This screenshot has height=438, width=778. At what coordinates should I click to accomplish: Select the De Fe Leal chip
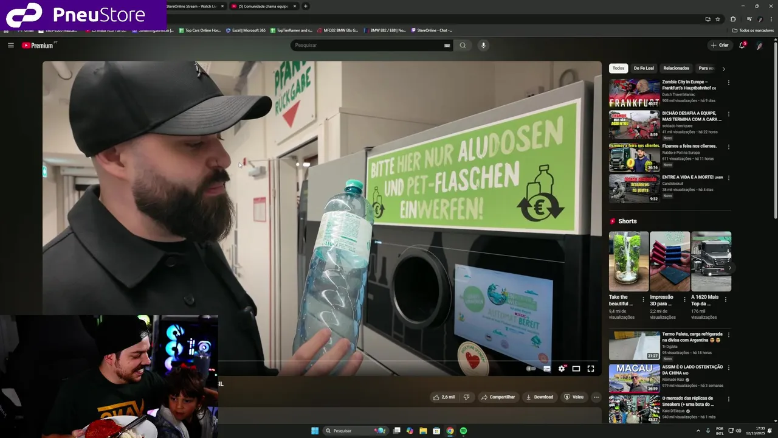(644, 68)
